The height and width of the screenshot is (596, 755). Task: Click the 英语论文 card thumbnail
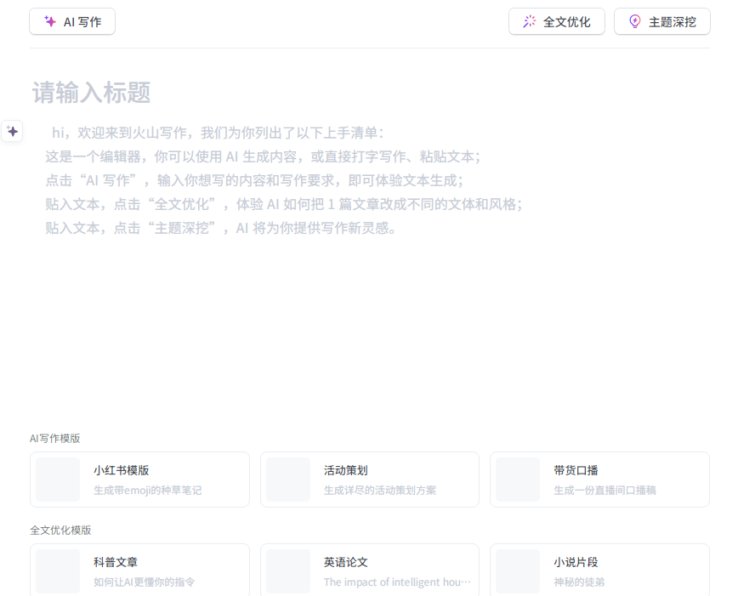point(287,570)
